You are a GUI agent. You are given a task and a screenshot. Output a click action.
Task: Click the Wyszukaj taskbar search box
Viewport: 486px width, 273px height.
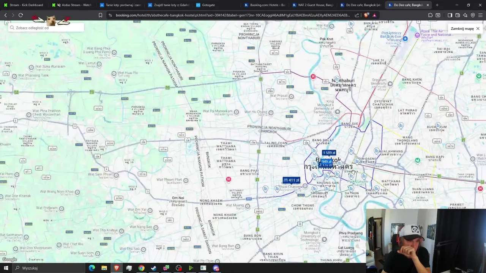[x=49, y=268]
